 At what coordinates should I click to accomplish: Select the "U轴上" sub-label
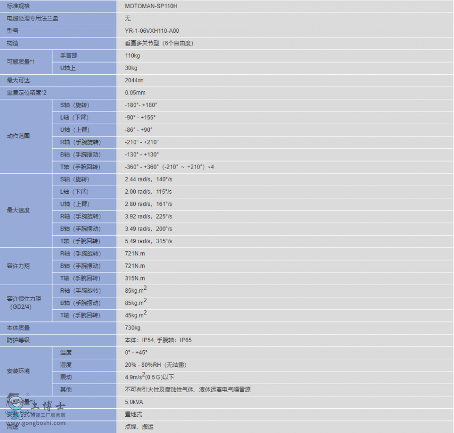68,68
